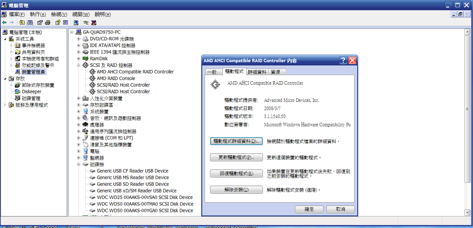Expand the 連接埠 (COM 和 LPT) node
The image size is (473, 228).
(x=79, y=138)
